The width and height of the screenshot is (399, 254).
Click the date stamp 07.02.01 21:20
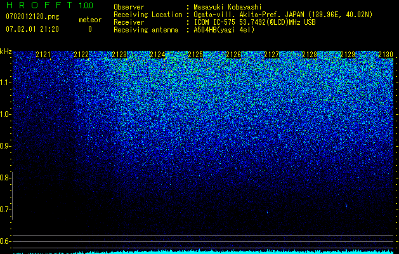(32, 29)
